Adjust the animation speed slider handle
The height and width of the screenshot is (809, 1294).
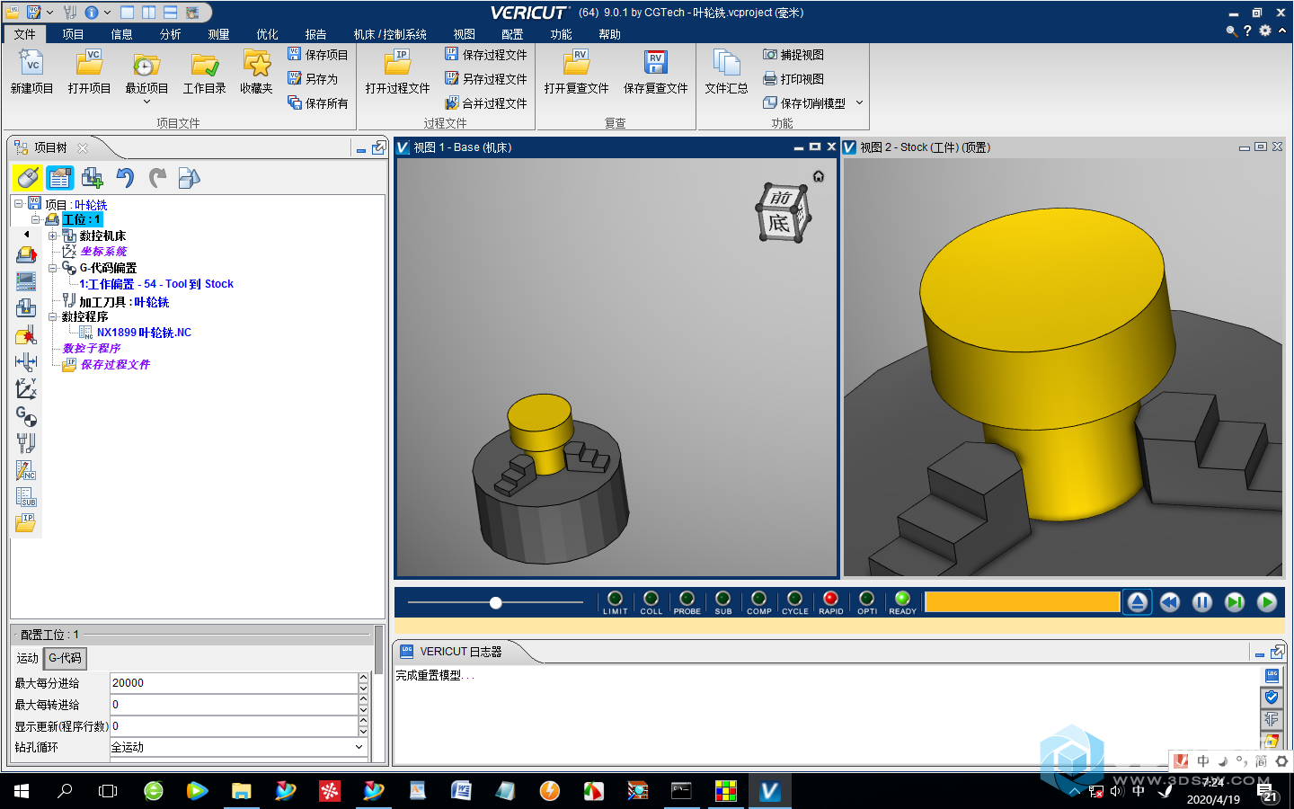coord(495,602)
